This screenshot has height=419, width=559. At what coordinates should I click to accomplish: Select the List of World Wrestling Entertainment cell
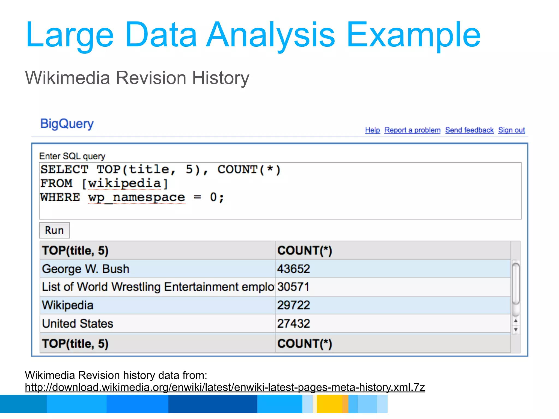point(157,287)
